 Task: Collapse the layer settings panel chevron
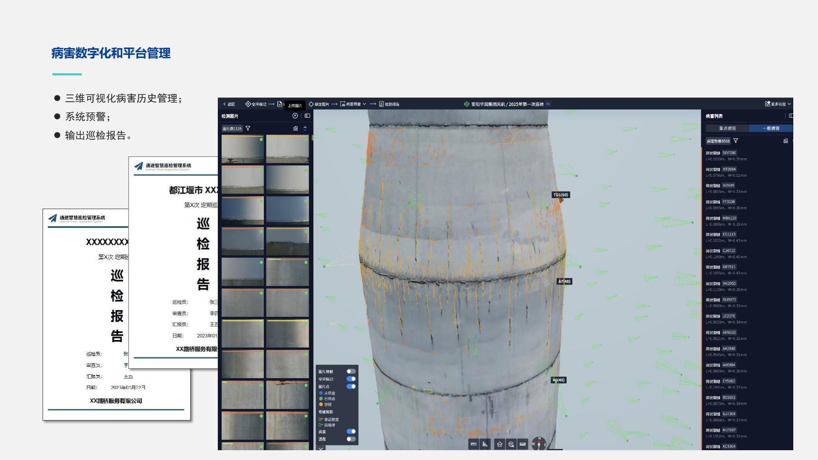[321, 448]
